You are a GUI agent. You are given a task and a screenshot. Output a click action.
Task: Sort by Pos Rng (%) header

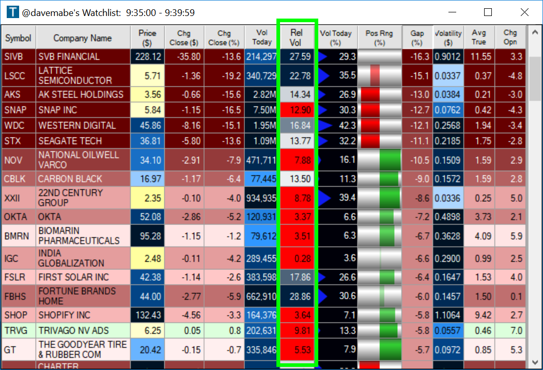[x=380, y=38]
